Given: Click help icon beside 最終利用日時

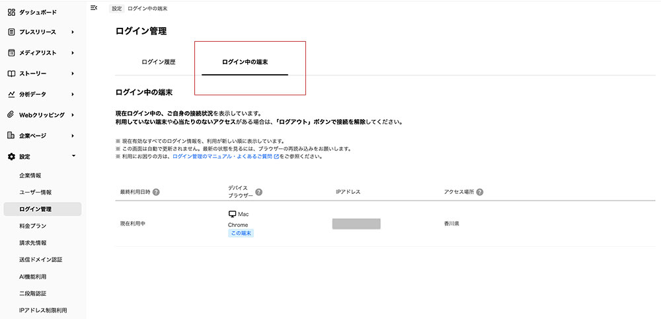Looking at the screenshot, I should tap(156, 192).
